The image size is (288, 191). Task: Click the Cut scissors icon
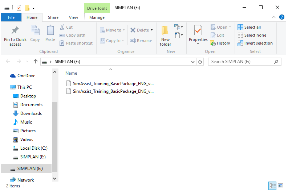click(x=62, y=27)
